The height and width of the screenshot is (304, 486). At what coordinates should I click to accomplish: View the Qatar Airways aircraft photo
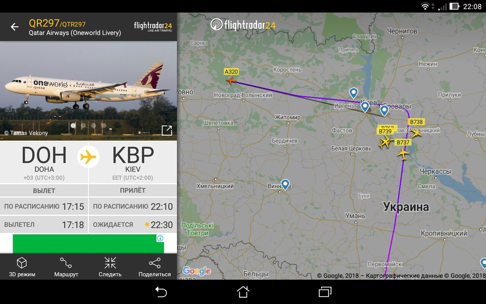[88, 91]
